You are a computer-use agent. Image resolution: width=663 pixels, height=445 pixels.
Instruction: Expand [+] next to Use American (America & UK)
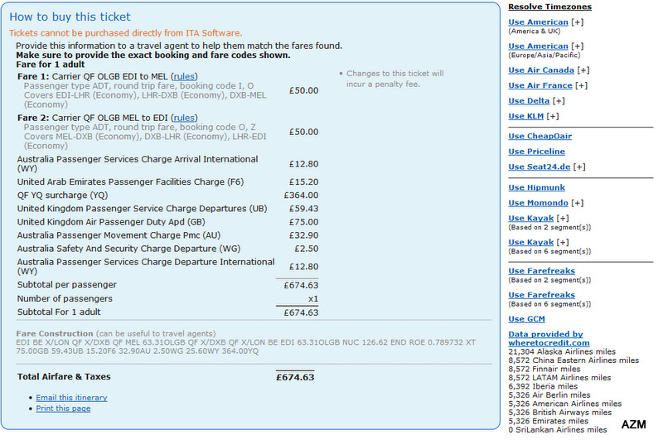(577, 22)
